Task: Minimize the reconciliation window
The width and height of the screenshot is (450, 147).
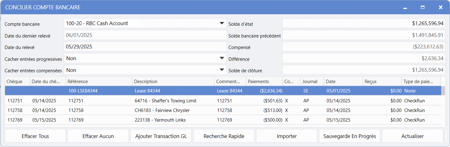Action: tap(405, 7)
